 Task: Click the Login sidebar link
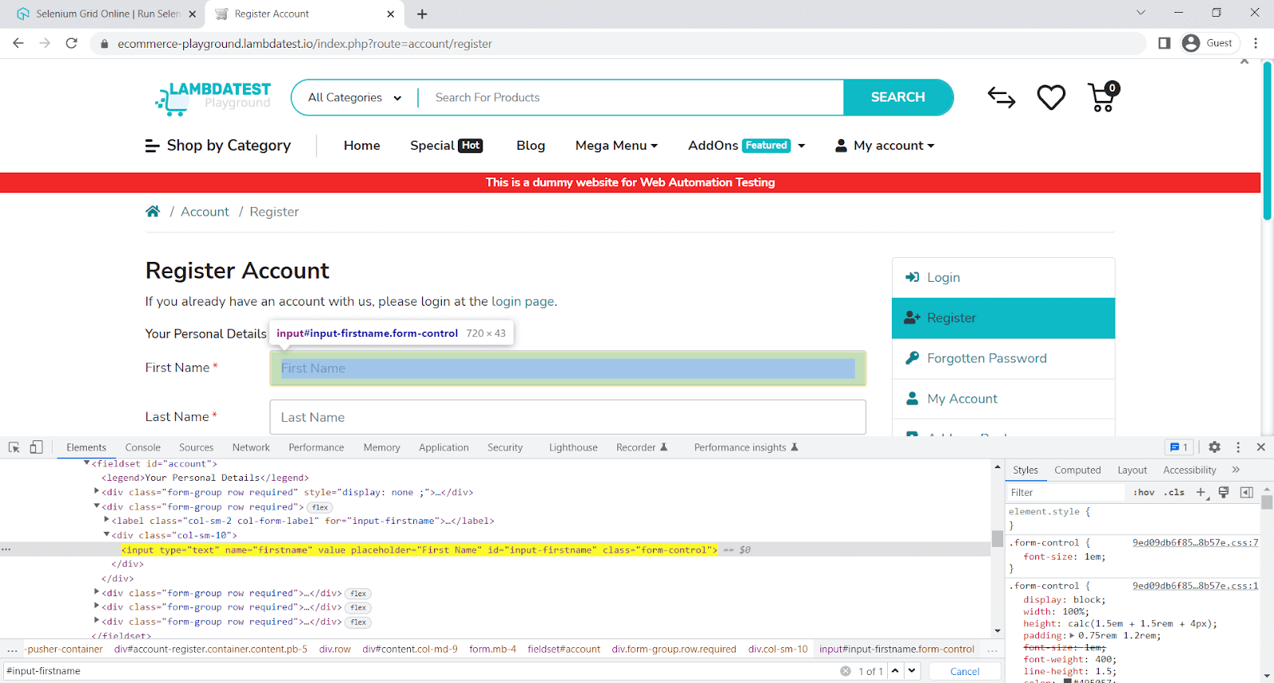pyautogui.click(x=1003, y=277)
